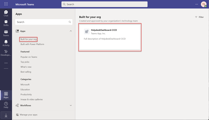The image size is (209, 120).
Task: Go to Teams in the left rail
Action: tap(6, 33)
